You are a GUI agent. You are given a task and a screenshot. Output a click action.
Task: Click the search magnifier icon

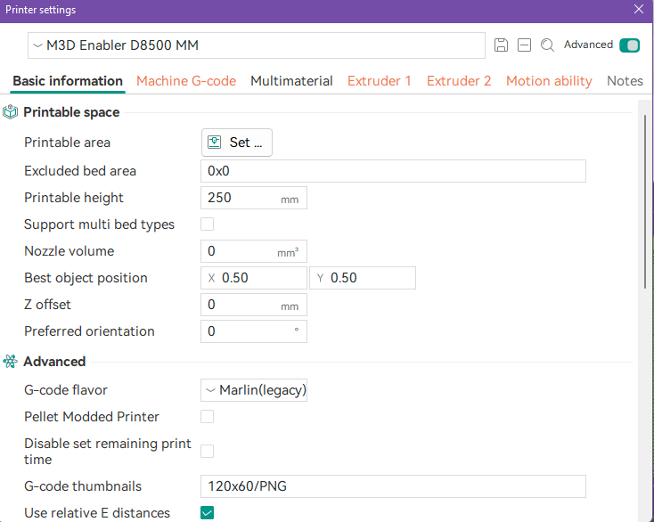(547, 45)
